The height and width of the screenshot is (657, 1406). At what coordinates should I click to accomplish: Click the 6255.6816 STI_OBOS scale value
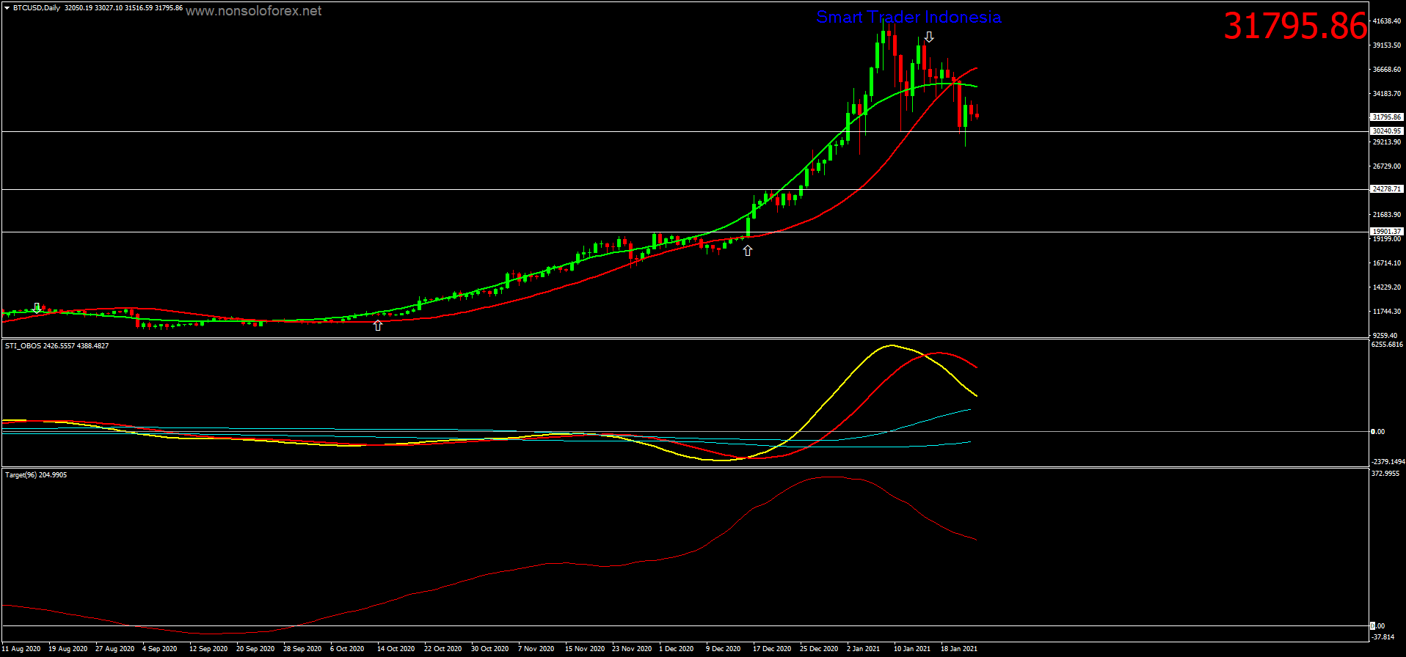(1387, 345)
